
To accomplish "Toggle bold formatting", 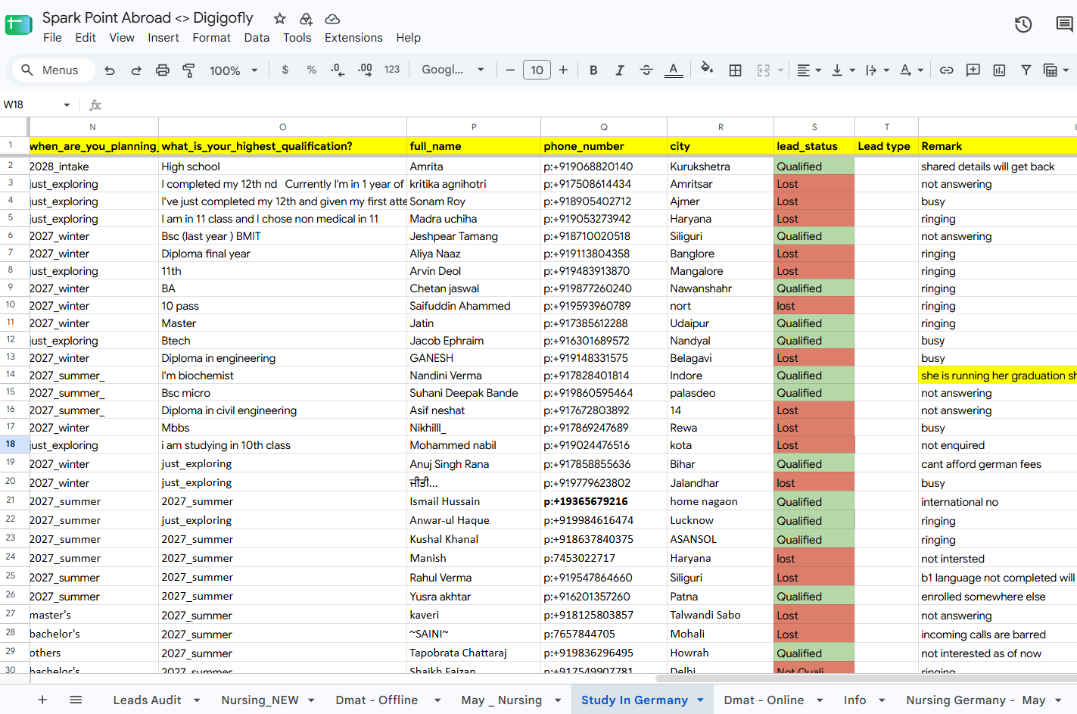I will (593, 70).
